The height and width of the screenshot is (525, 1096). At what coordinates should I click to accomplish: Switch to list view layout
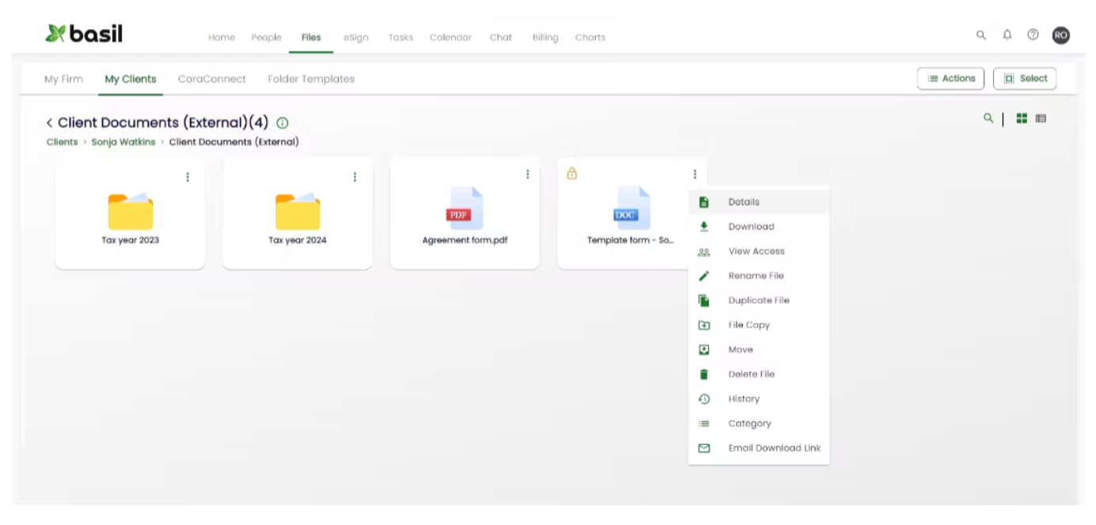pos(1041,118)
